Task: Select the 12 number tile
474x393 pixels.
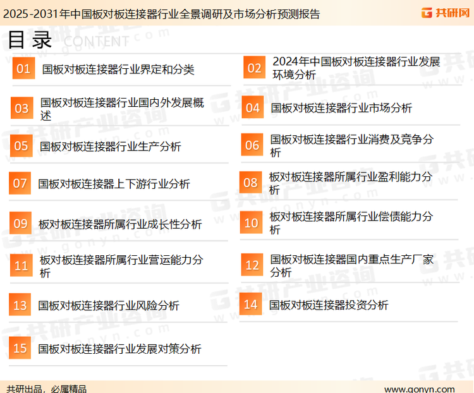Action: point(252,265)
